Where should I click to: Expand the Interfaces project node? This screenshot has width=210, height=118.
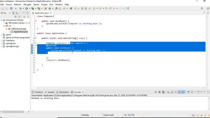pyautogui.click(x=1, y=40)
